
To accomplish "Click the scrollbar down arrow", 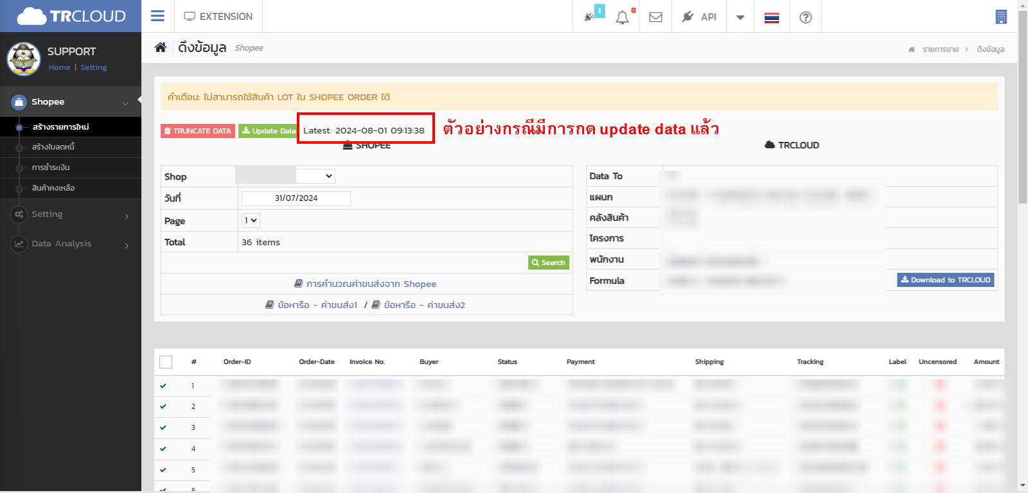I will (1023, 487).
